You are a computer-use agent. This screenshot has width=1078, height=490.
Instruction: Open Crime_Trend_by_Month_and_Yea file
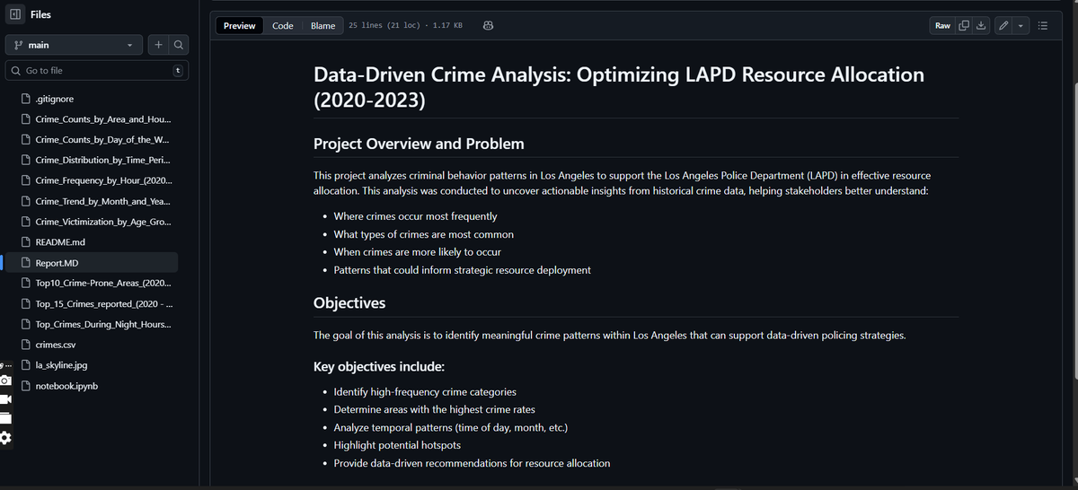[102, 201]
